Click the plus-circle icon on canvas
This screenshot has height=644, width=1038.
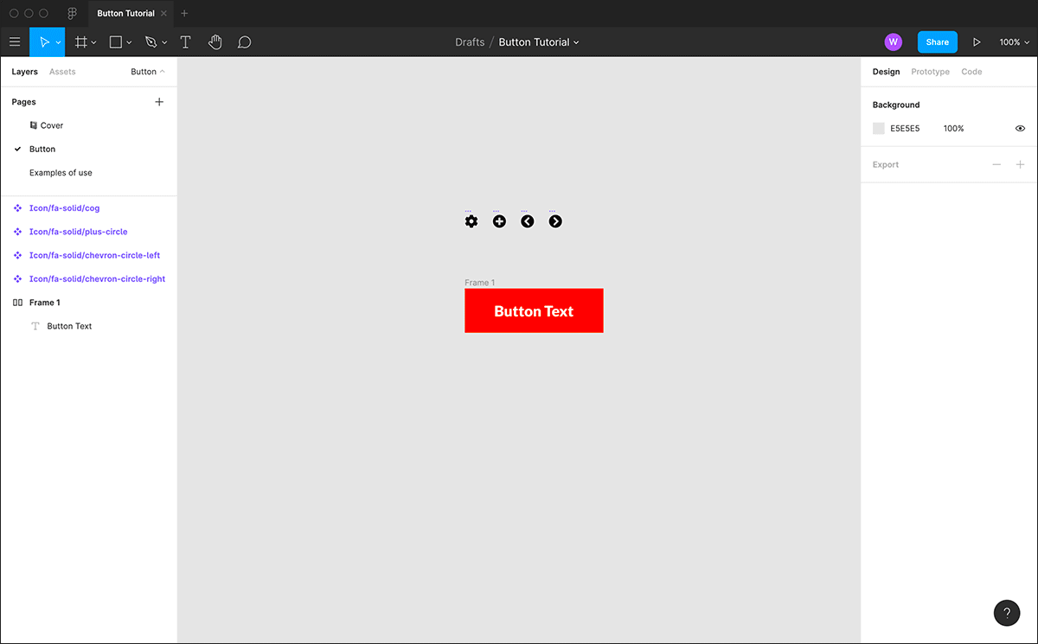click(x=499, y=221)
